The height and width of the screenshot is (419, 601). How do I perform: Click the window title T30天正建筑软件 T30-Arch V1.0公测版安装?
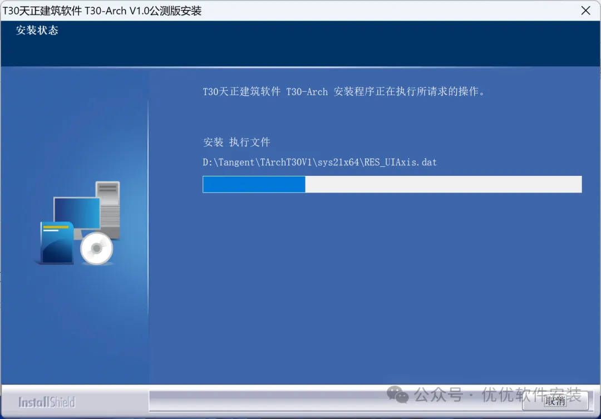click(x=102, y=11)
